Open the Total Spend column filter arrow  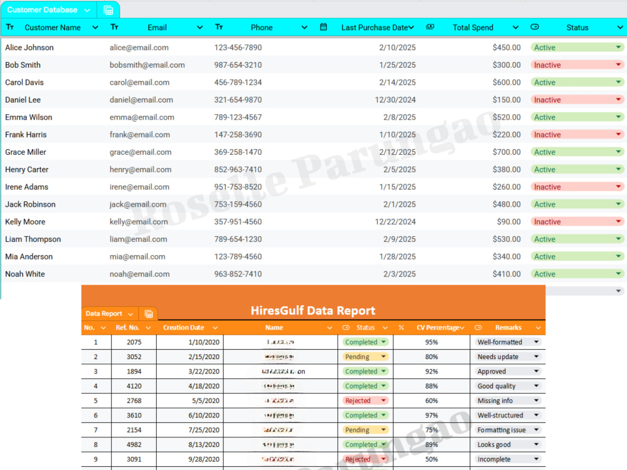pyautogui.click(x=515, y=28)
